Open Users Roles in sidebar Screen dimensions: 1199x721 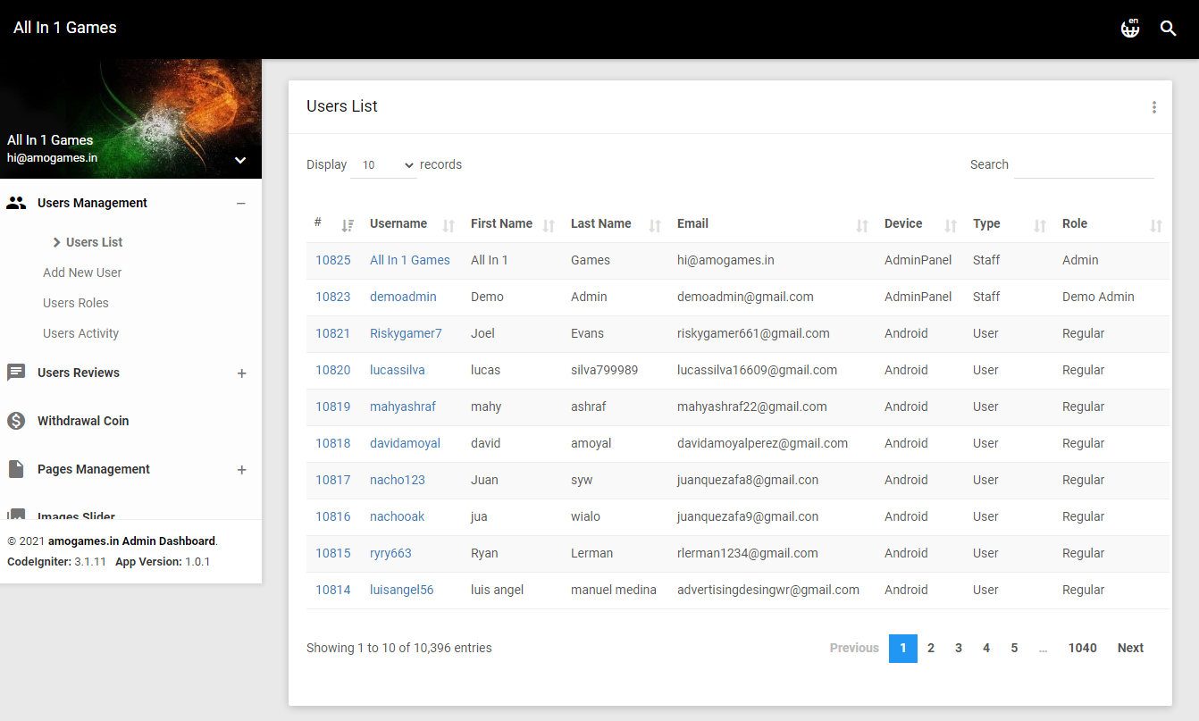pos(76,303)
